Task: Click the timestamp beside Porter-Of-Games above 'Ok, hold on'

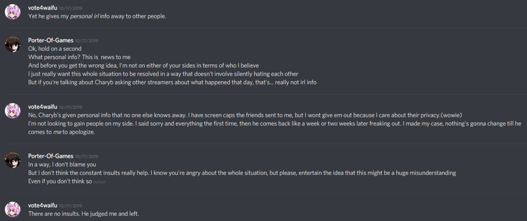Action: 87,41
